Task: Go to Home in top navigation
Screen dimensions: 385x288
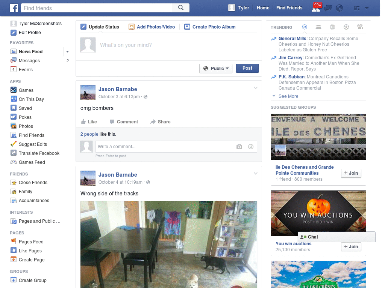Action: pyautogui.click(x=263, y=8)
